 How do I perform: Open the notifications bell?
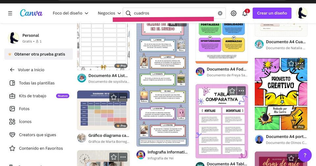[245, 13]
